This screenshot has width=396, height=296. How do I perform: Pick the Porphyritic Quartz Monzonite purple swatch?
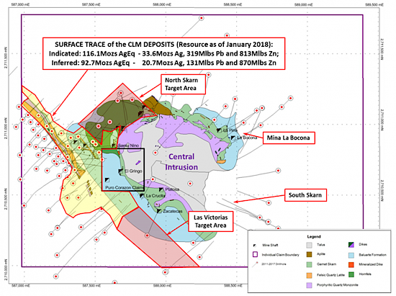pos(309,285)
